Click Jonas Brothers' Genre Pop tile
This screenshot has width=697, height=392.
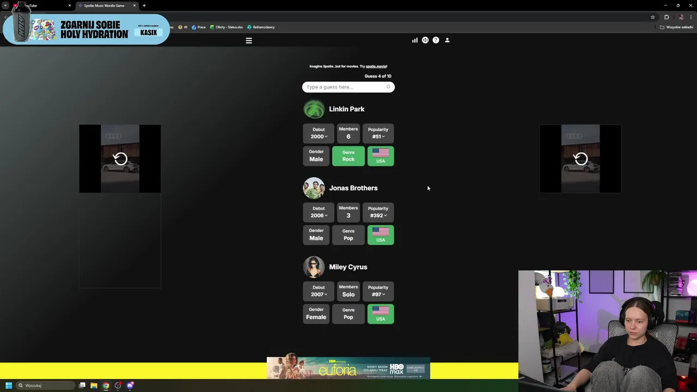tap(348, 235)
